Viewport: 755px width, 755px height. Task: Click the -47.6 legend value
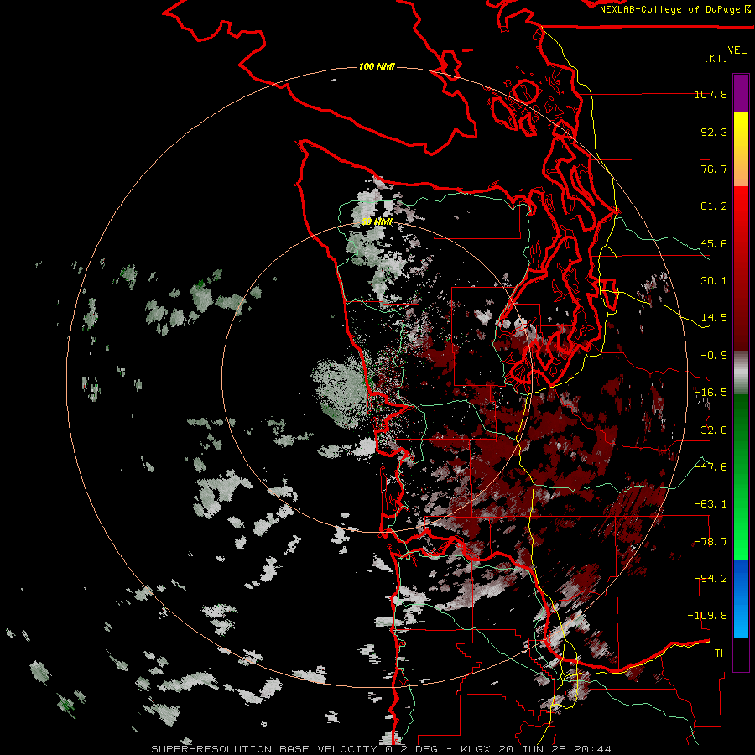coord(711,467)
